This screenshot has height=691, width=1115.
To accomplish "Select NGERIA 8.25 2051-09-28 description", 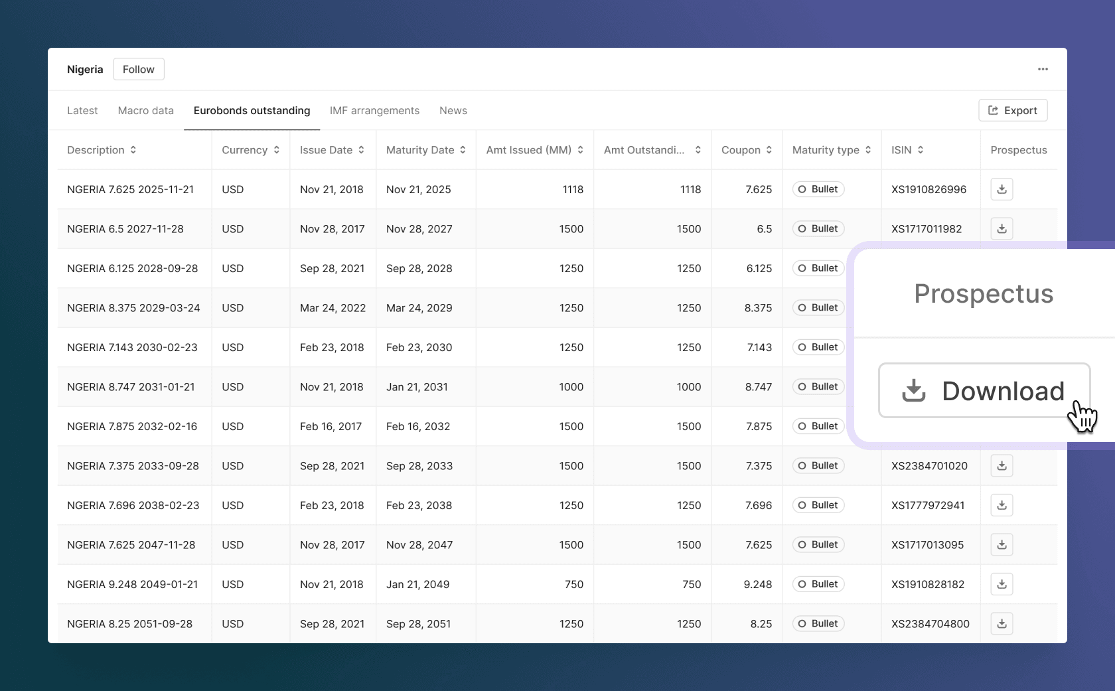I will 129,623.
